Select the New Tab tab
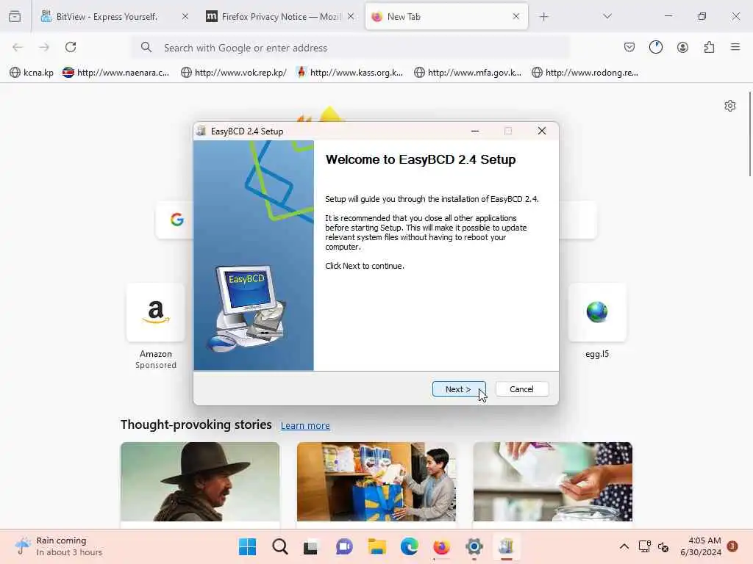753x564 pixels. point(442,17)
